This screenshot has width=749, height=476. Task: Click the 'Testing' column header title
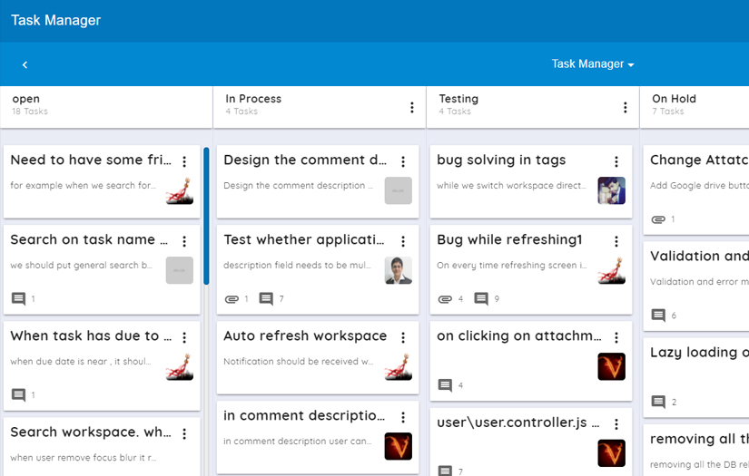tap(458, 99)
